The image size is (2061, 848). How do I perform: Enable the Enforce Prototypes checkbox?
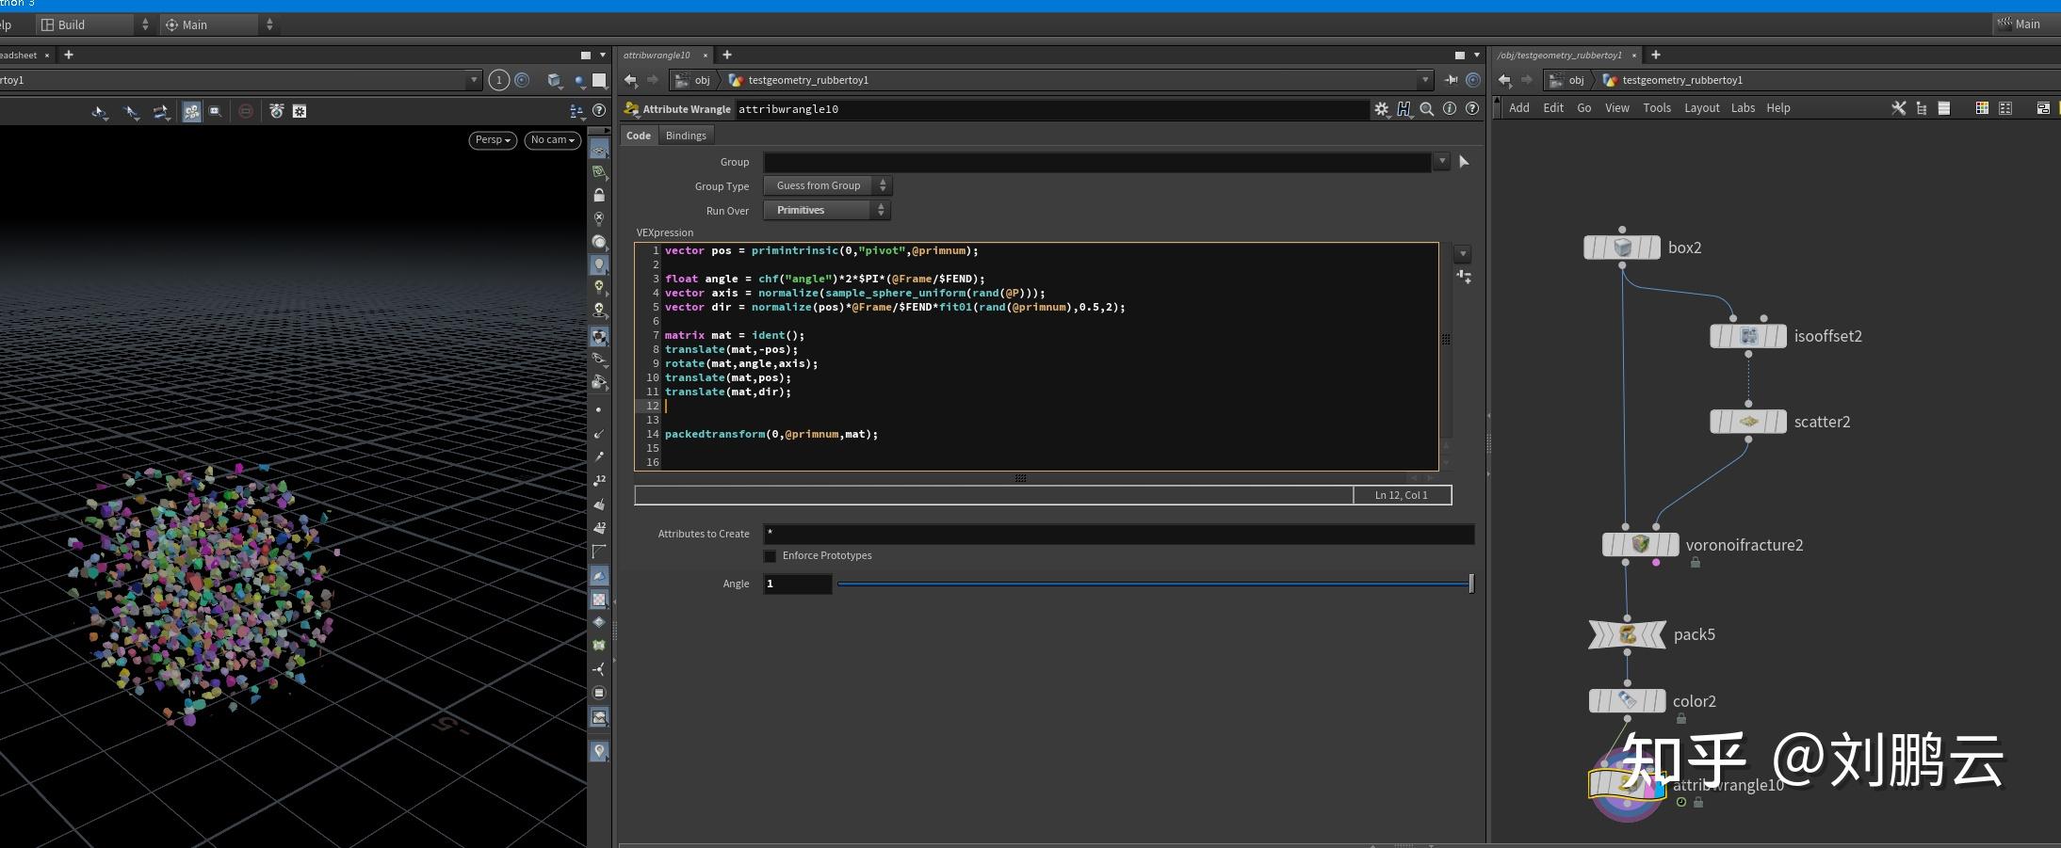pos(770,556)
